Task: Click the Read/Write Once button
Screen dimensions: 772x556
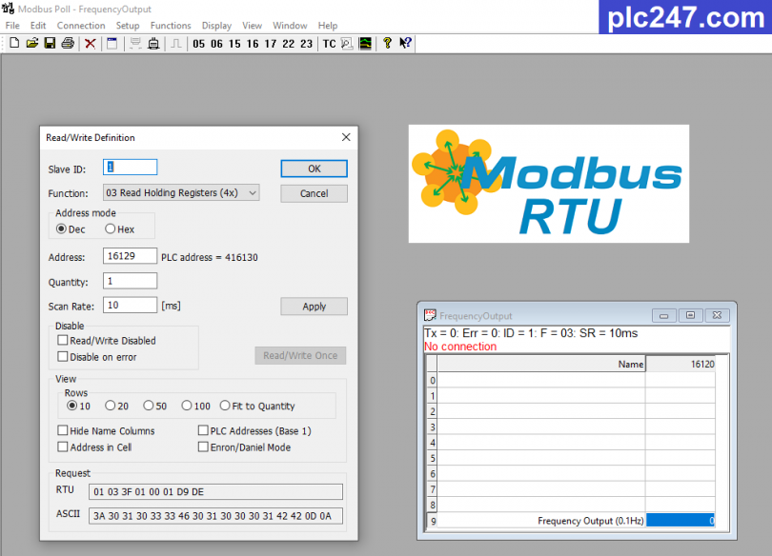Action: pos(300,355)
